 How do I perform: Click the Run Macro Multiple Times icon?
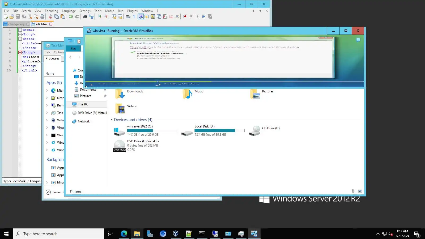[203, 16]
